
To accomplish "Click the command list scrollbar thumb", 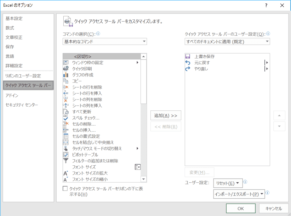I will [143, 82].
